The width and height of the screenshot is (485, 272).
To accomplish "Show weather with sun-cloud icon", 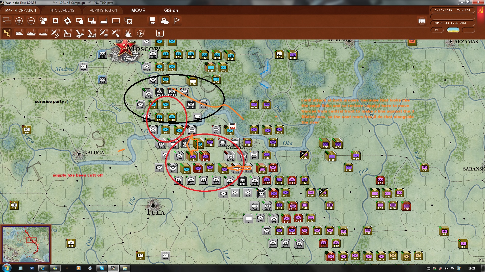I will (x=165, y=21).
